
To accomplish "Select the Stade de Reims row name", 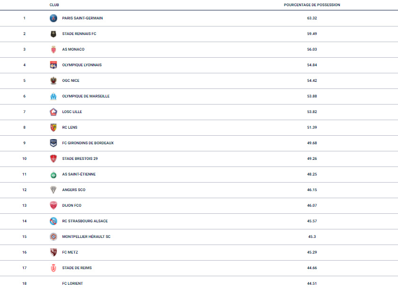I will click(77, 268).
